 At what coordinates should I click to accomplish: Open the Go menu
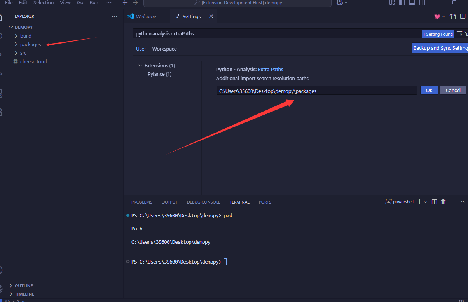(x=80, y=2)
